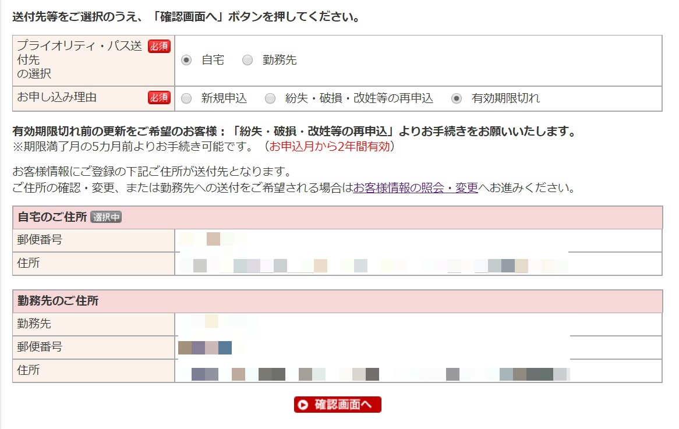Choose 勤務先 as the delivery destination

pos(247,61)
